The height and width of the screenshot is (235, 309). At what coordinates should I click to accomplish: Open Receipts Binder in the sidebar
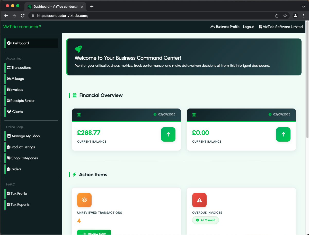click(x=31, y=101)
